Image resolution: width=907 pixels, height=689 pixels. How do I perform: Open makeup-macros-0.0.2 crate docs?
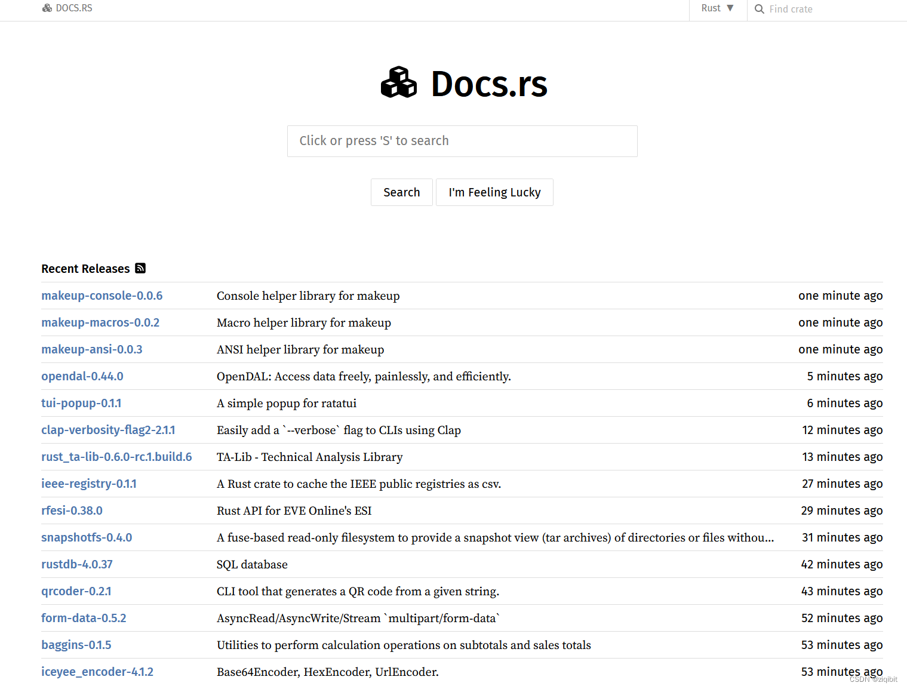(100, 322)
